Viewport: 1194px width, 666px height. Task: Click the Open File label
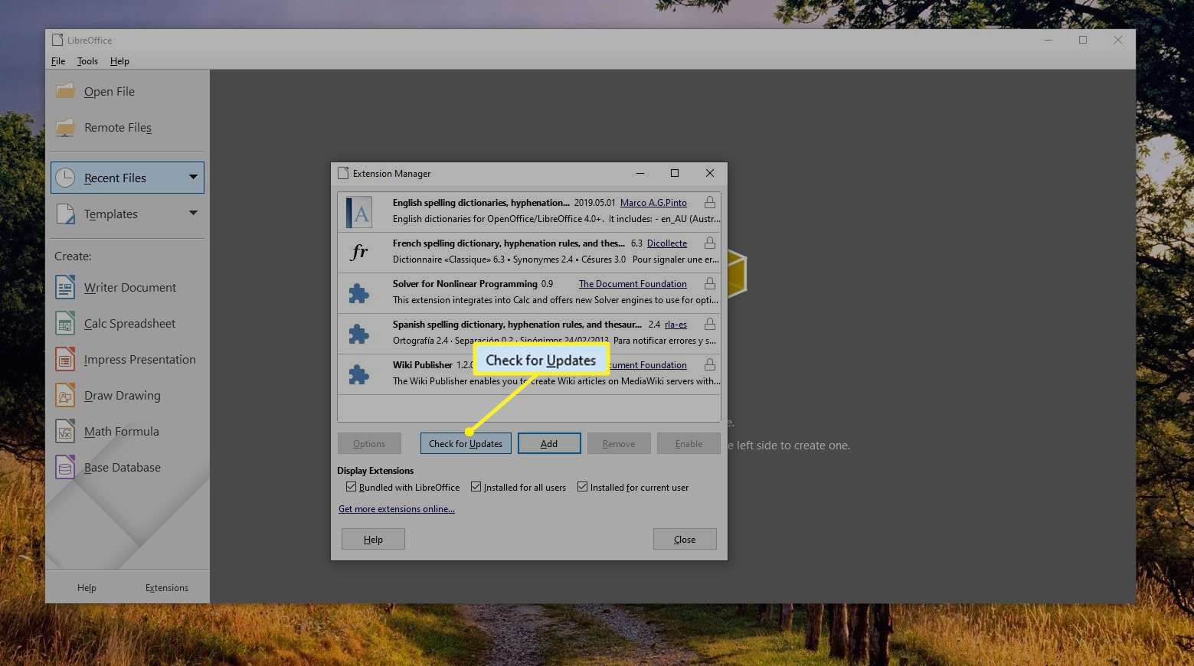[110, 92]
